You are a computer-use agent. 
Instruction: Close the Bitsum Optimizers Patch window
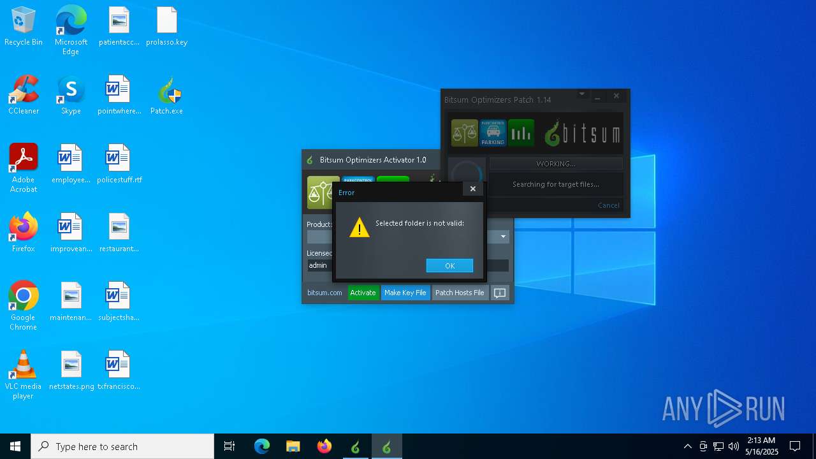pos(616,96)
